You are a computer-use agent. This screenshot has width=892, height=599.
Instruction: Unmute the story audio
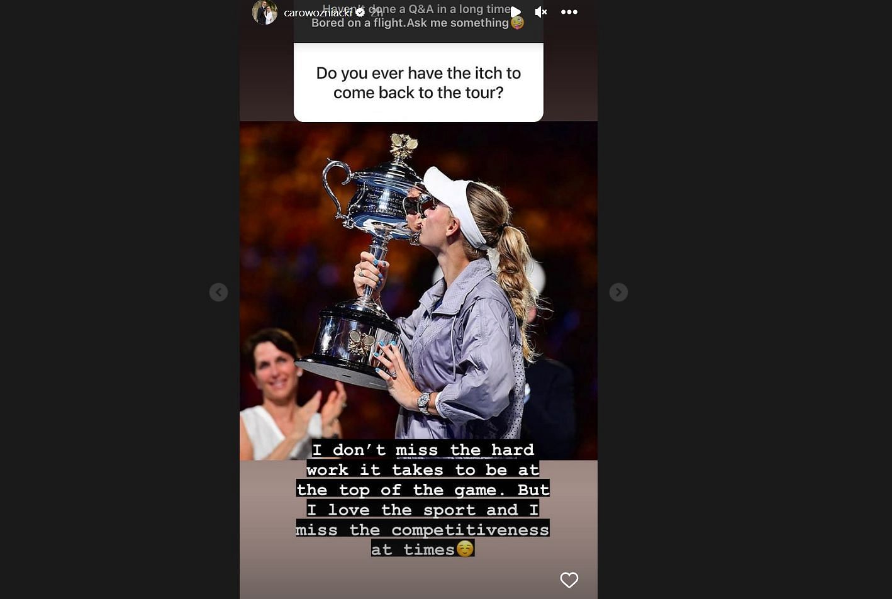tap(541, 11)
